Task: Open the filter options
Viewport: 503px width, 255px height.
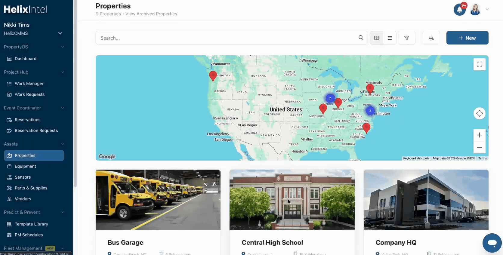Action: (x=407, y=38)
